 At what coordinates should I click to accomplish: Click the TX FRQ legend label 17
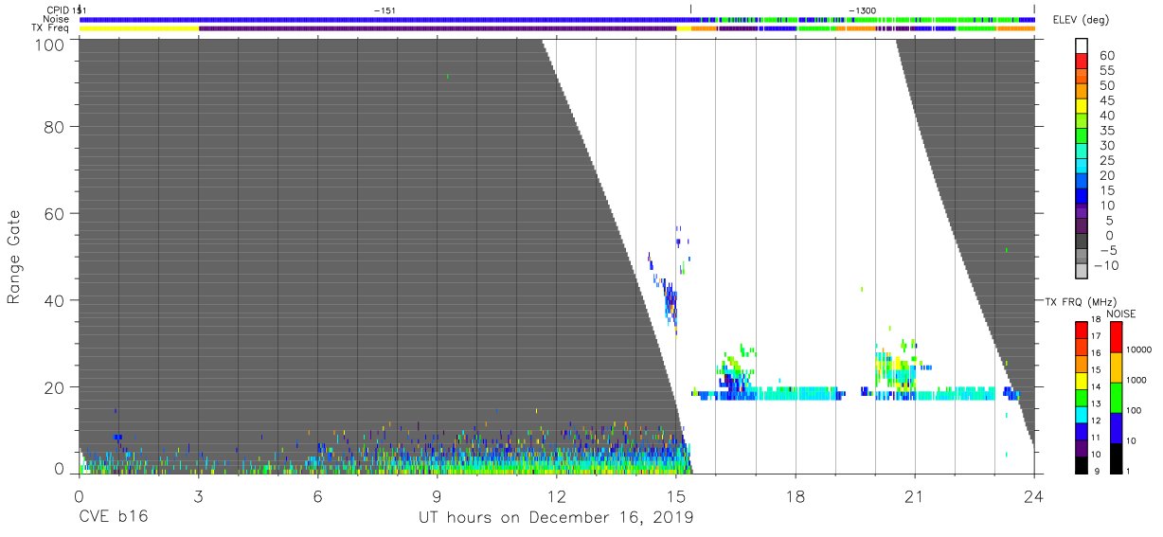point(1096,336)
